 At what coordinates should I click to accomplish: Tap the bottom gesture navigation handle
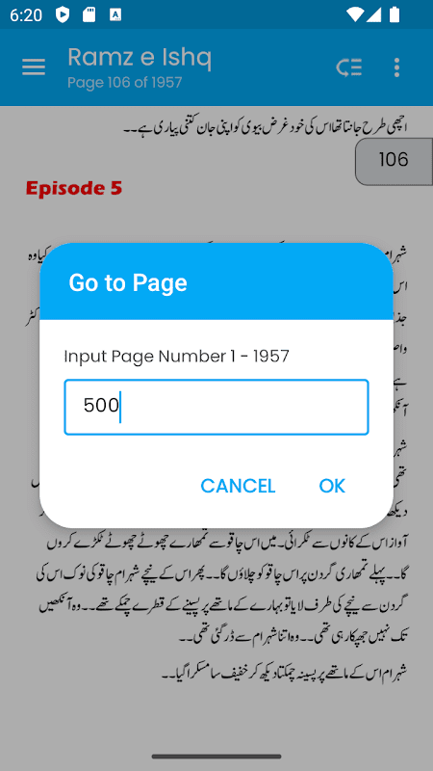[x=216, y=757]
